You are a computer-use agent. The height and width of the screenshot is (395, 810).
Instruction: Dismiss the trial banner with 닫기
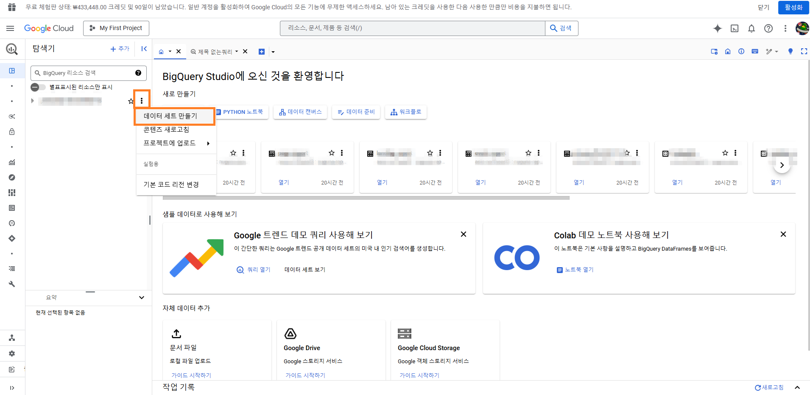[763, 7]
